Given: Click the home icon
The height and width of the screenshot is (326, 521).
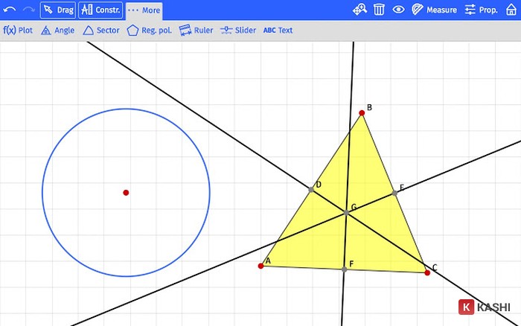Looking at the screenshot, I should tap(511, 10).
